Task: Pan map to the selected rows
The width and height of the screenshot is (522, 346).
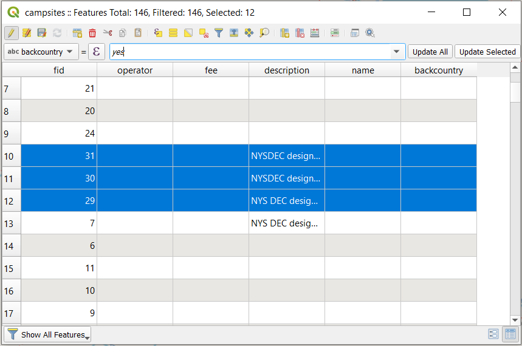Action: point(249,33)
